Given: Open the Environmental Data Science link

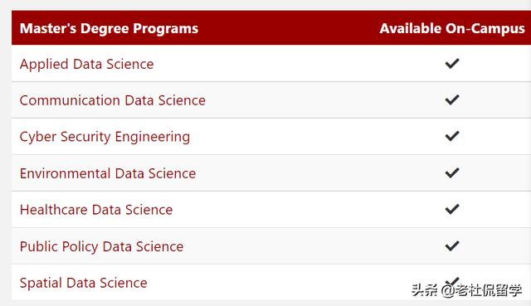Looking at the screenshot, I should point(108,173).
